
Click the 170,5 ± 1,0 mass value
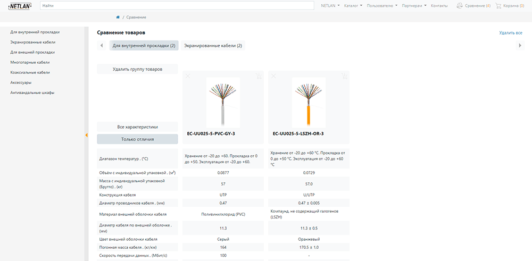309,247
